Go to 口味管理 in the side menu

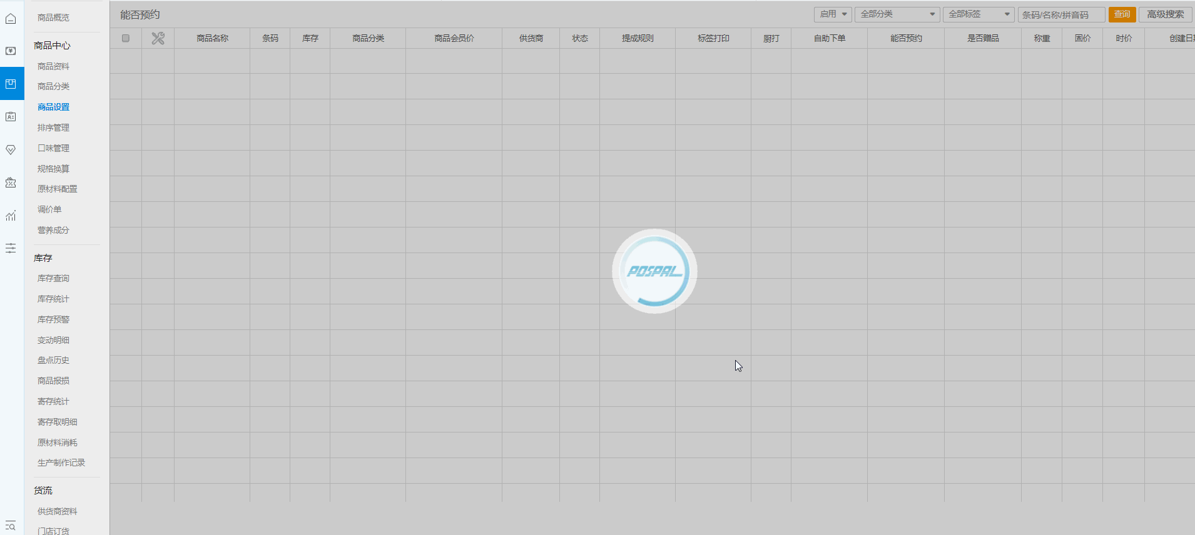pos(53,148)
